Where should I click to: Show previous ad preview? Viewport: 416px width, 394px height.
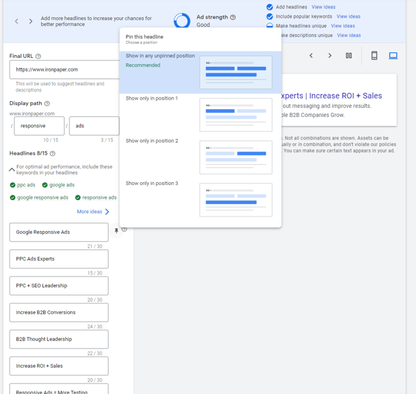pyautogui.click(x=311, y=56)
